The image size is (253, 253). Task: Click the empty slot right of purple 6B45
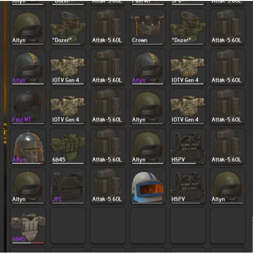68,226
